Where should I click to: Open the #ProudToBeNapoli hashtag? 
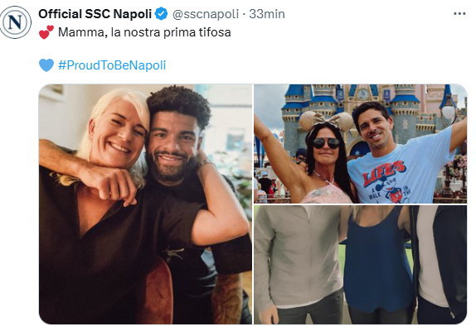pyautogui.click(x=112, y=65)
